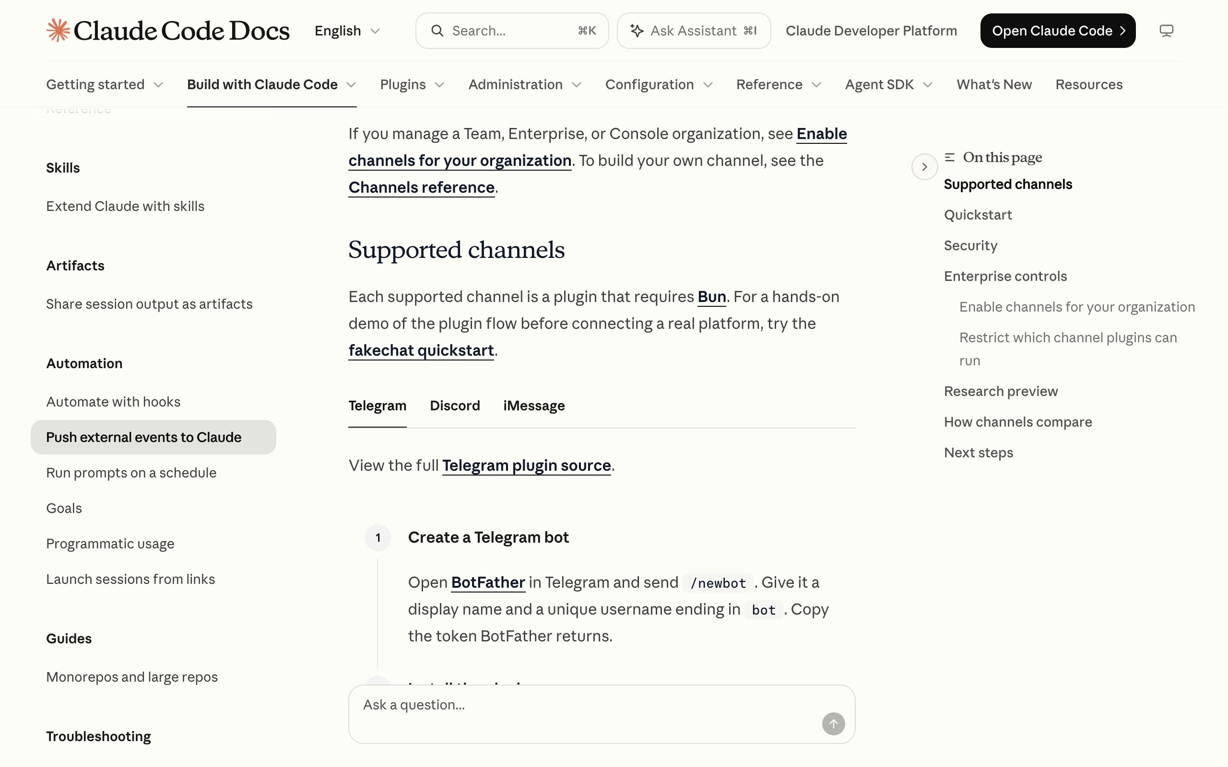The image size is (1228, 767).
Task: Expand the Build with Claude Code menu
Action: click(x=272, y=84)
